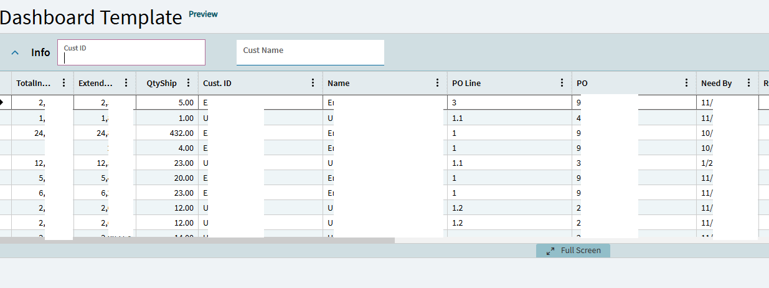
Task: Open column menu for TotalIn... column
Action: (x=64, y=83)
